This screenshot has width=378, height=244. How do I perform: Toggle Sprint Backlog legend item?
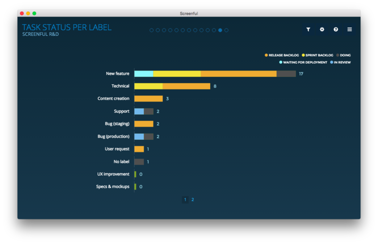(x=318, y=55)
